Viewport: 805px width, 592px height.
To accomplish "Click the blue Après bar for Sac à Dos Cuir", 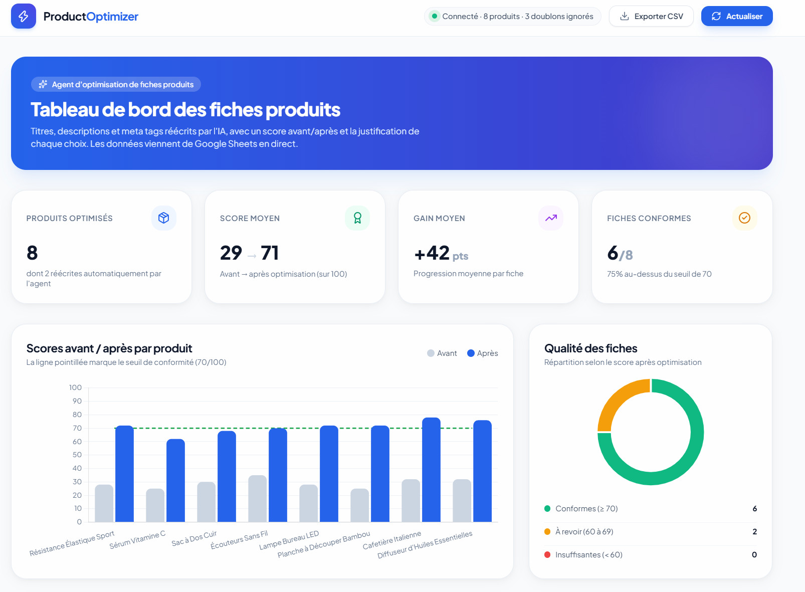I will click(227, 476).
